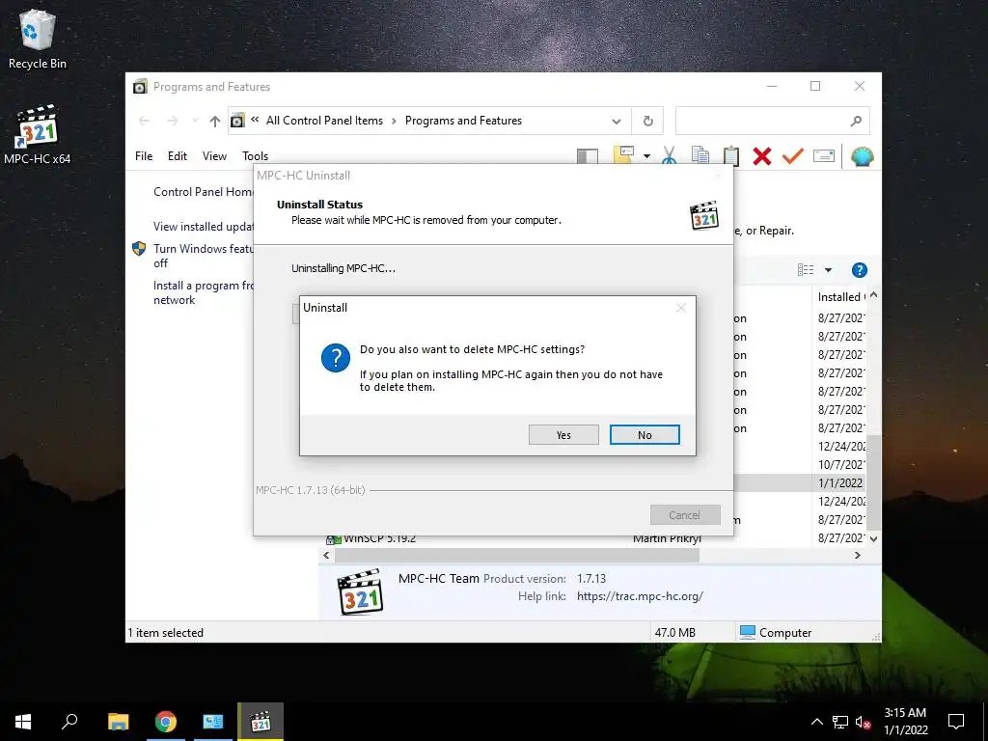This screenshot has height=741, width=988.
Task: Mute or adjust the taskbar volume icon
Action: (863, 722)
